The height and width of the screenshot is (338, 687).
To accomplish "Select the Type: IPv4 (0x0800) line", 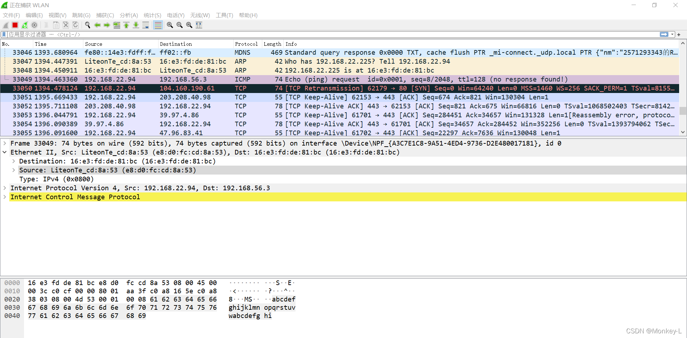I will (x=56, y=179).
